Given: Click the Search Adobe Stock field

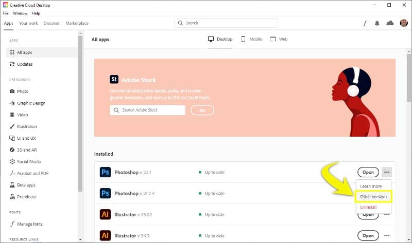Looking at the screenshot, I should 148,110.
